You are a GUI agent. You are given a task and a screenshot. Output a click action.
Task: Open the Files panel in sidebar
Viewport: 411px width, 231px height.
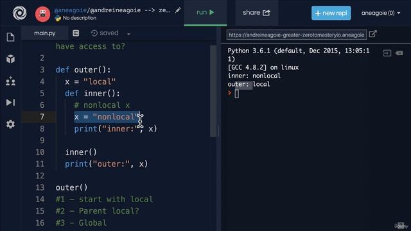coord(10,37)
